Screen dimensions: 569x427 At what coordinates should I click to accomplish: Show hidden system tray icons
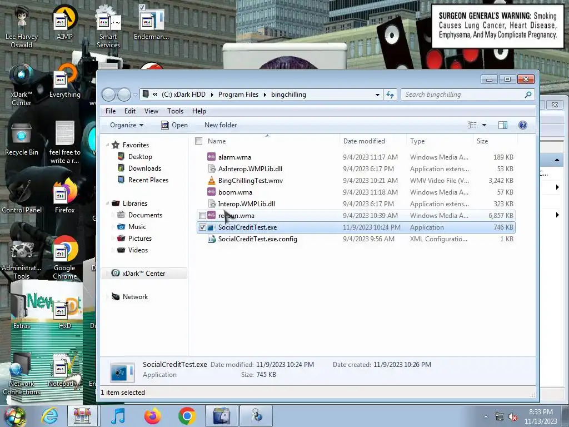[x=486, y=417]
